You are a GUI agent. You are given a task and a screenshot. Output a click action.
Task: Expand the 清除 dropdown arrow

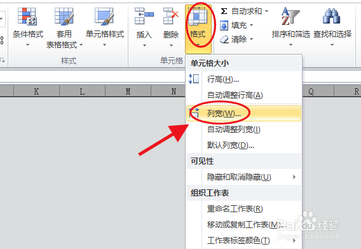pyautogui.click(x=251, y=39)
